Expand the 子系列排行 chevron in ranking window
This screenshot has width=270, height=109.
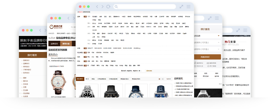(x=22, y=70)
